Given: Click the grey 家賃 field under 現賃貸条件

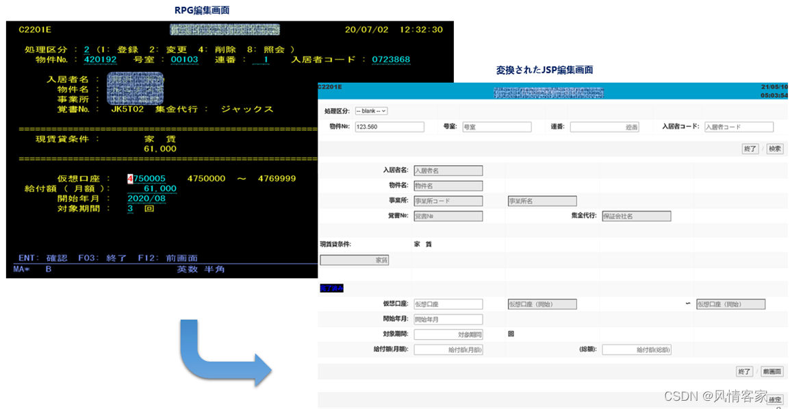Looking at the screenshot, I should pyautogui.click(x=355, y=260).
